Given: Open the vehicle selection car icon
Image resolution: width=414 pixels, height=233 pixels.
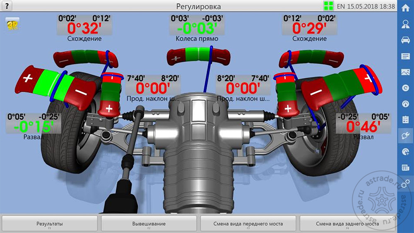Looking at the screenshot, I should (x=405, y=40).
